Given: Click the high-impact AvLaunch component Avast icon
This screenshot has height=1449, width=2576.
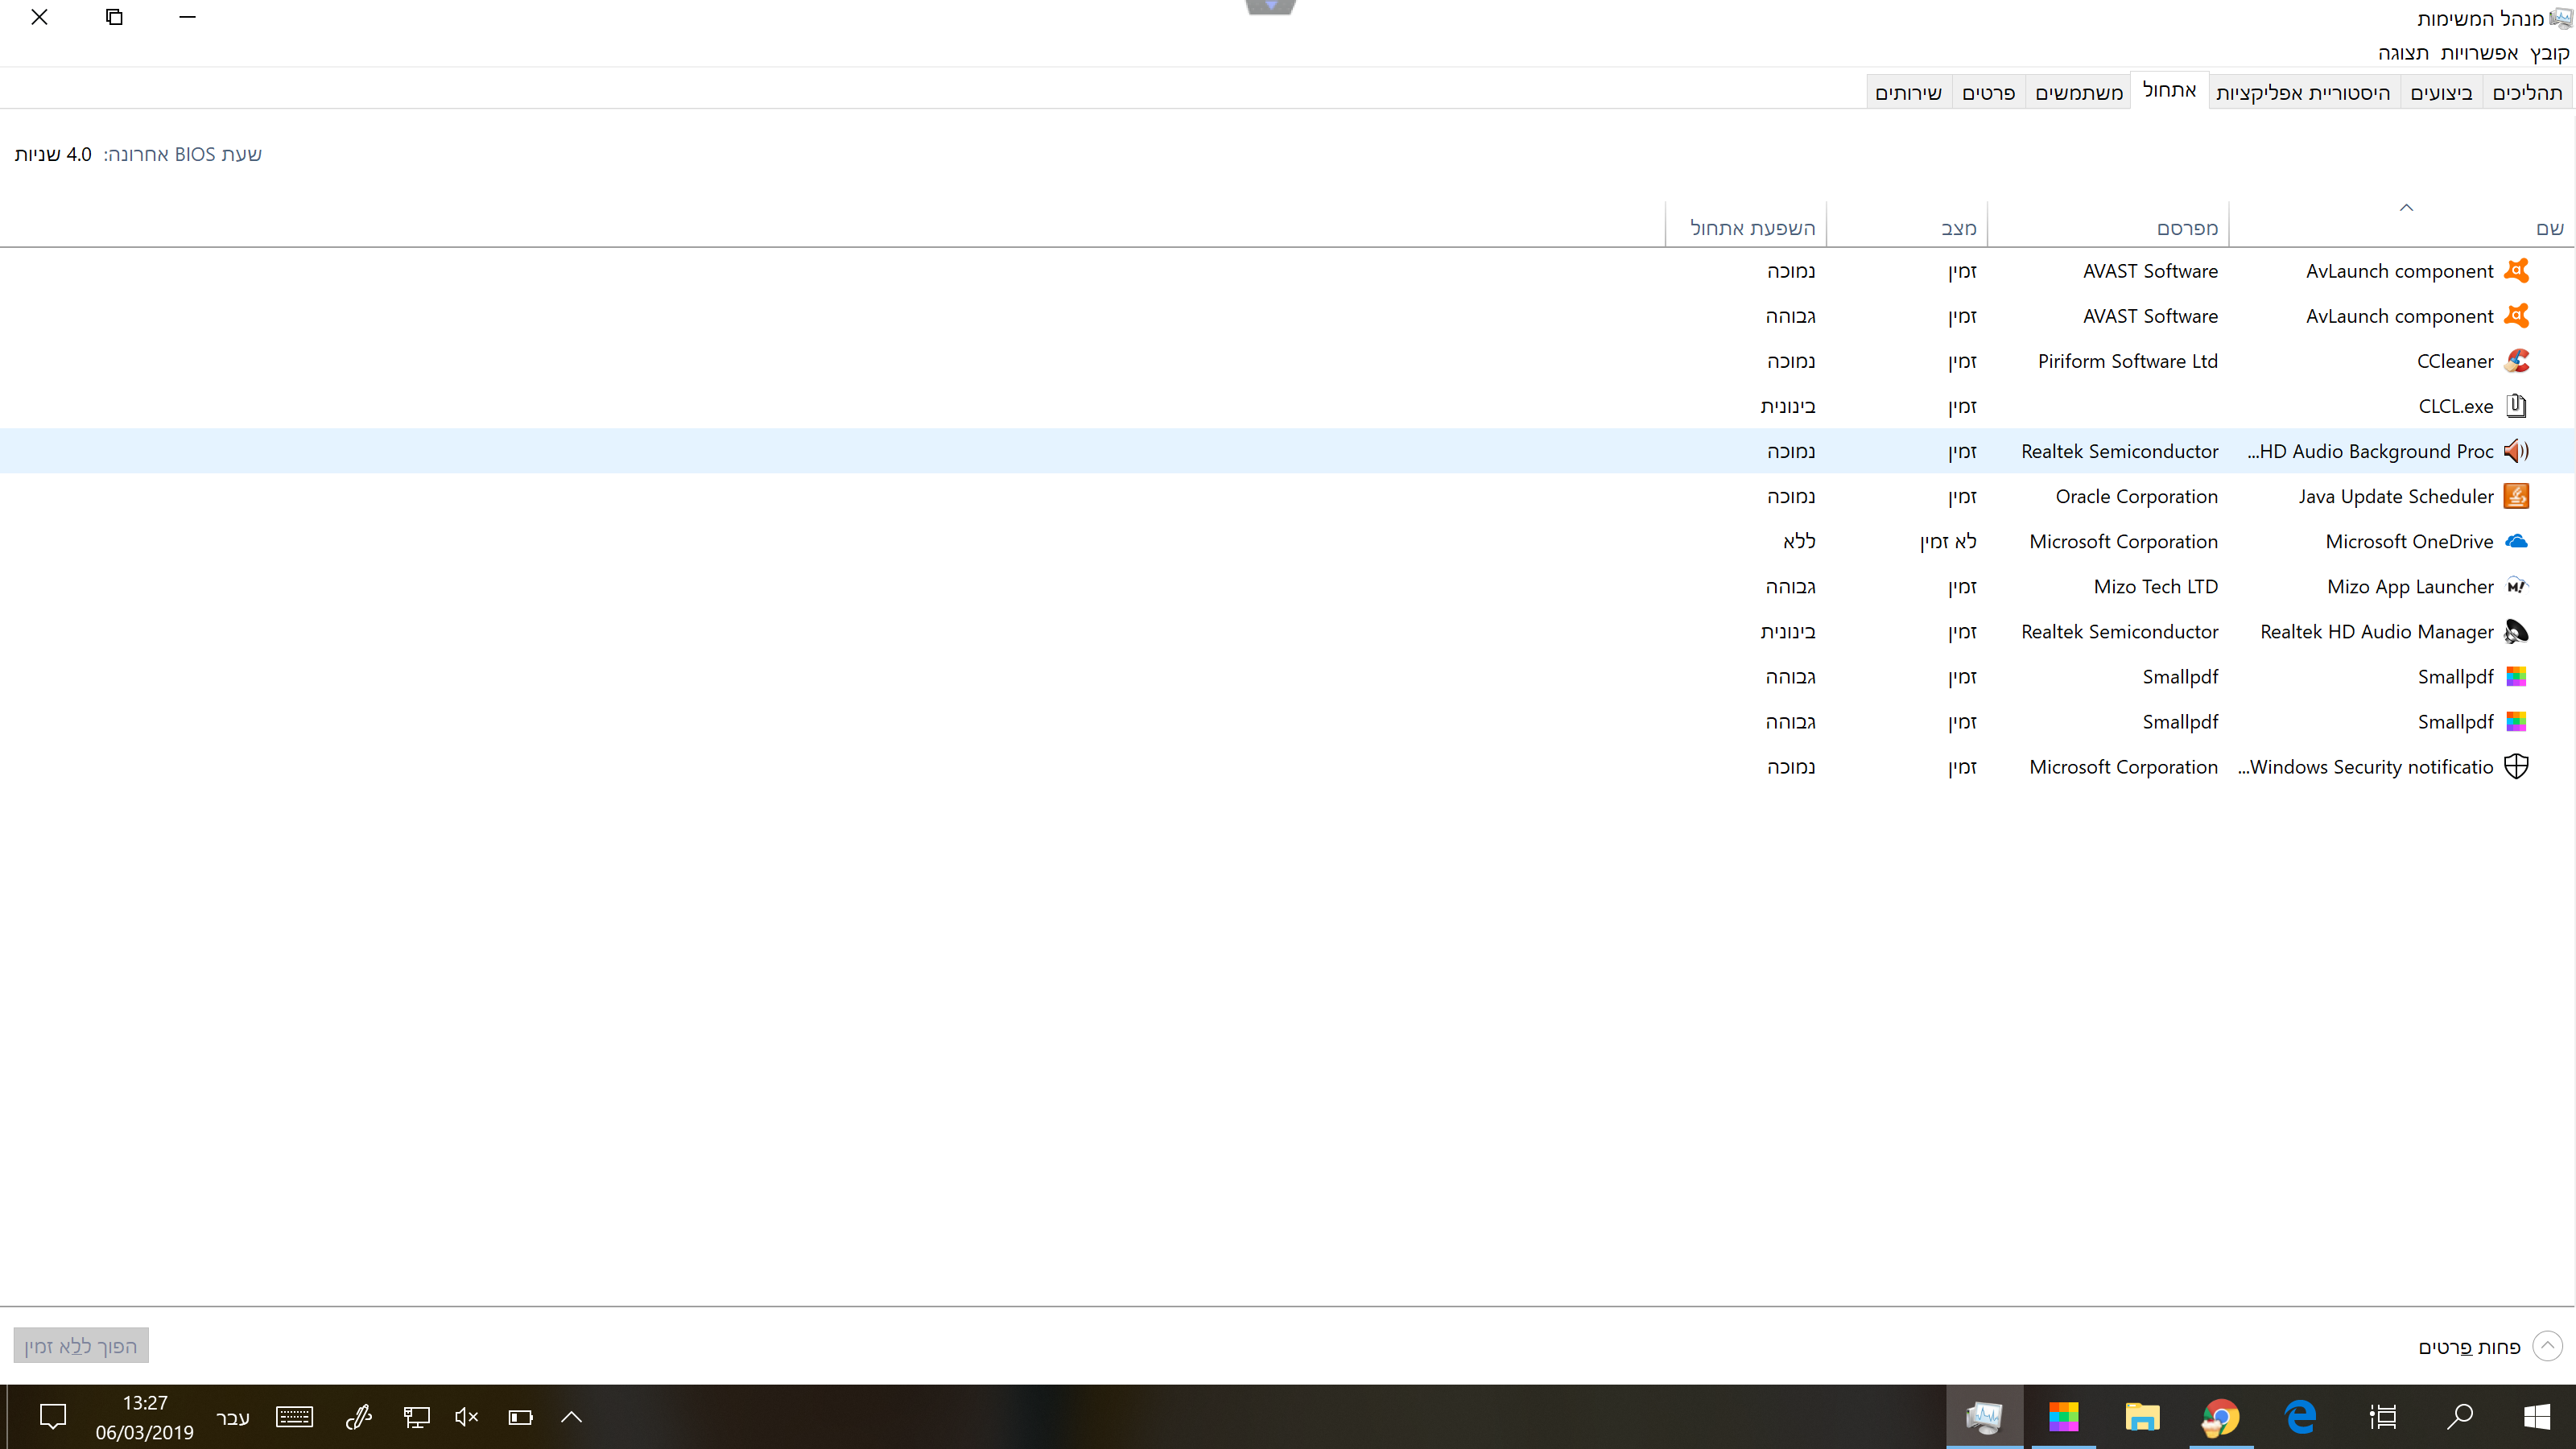Looking at the screenshot, I should pyautogui.click(x=2516, y=316).
